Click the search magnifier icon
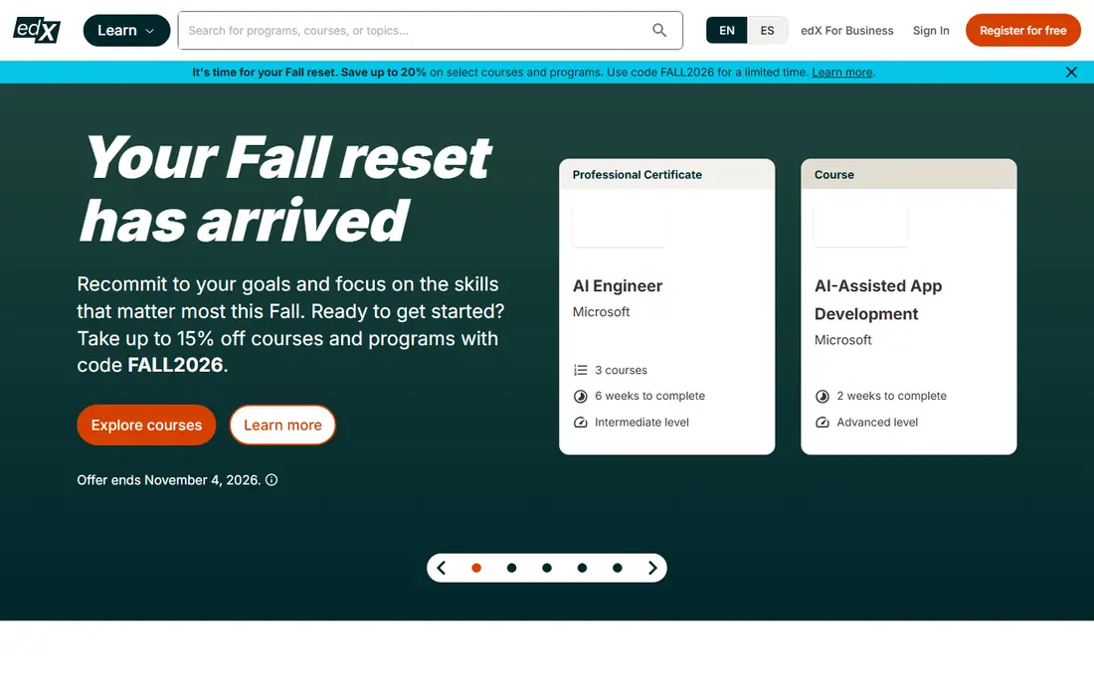 tap(659, 30)
